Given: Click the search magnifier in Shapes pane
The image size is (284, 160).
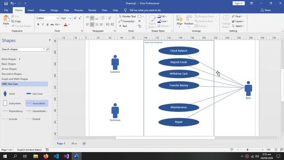Looking at the screenshot, I should coord(47,49).
